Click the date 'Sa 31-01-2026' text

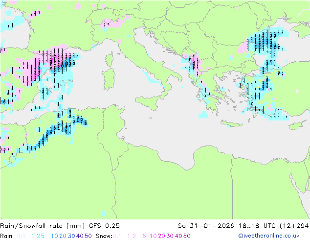[x=206, y=226]
